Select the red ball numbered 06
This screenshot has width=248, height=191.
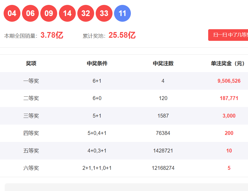(x=30, y=13)
